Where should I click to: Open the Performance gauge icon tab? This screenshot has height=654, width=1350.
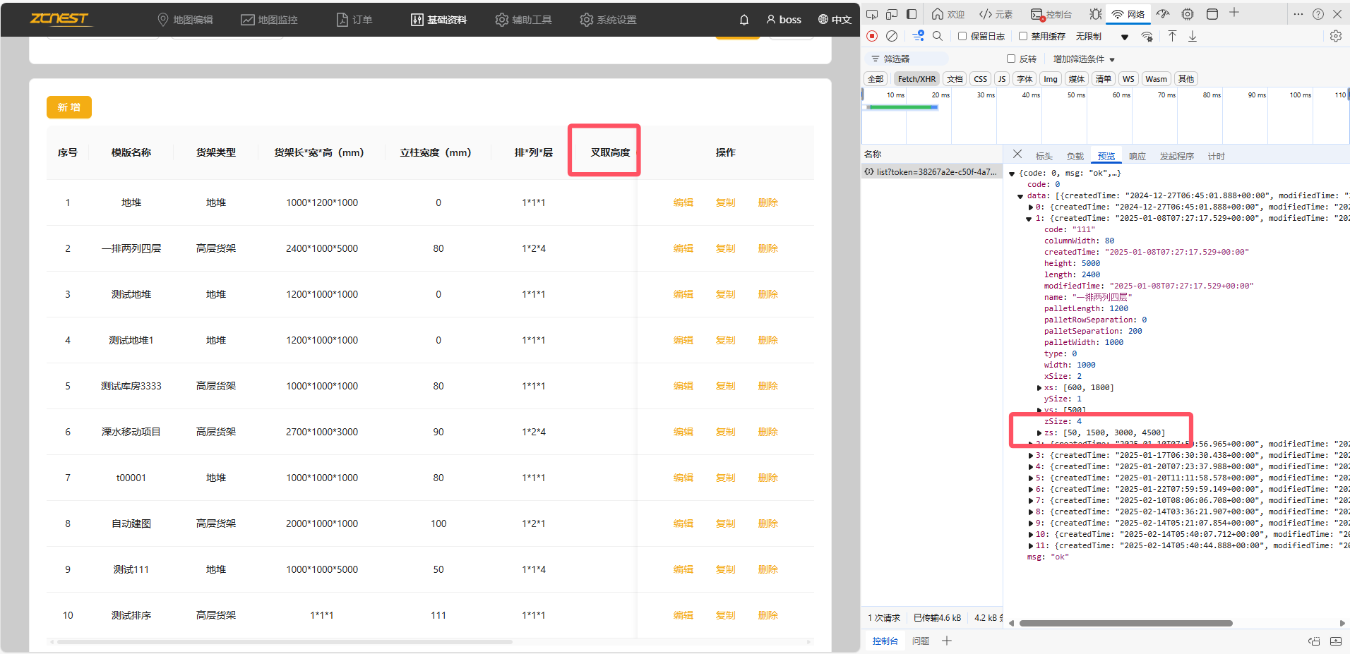tap(1163, 14)
